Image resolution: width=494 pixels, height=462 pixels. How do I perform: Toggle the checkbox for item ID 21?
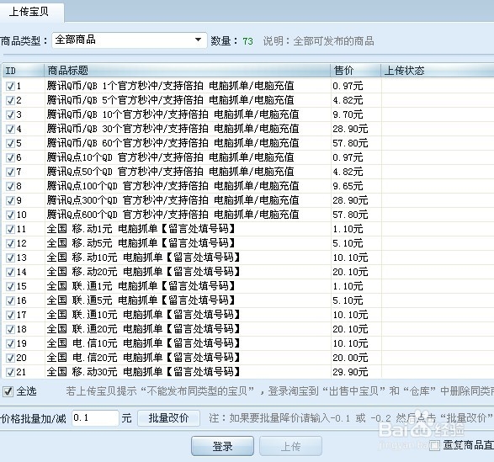pyautogui.click(x=10, y=372)
